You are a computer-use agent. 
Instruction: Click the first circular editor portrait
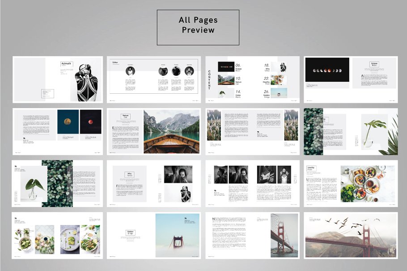(x=130, y=71)
